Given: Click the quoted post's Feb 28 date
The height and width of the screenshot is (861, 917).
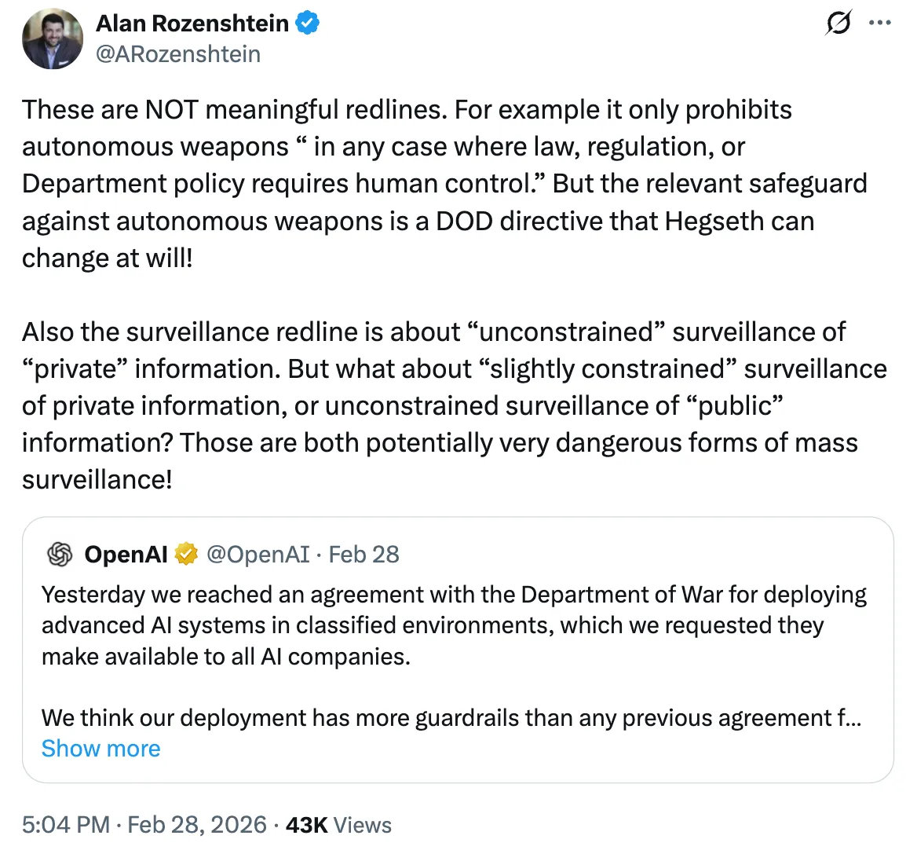Looking at the screenshot, I should pos(364,555).
